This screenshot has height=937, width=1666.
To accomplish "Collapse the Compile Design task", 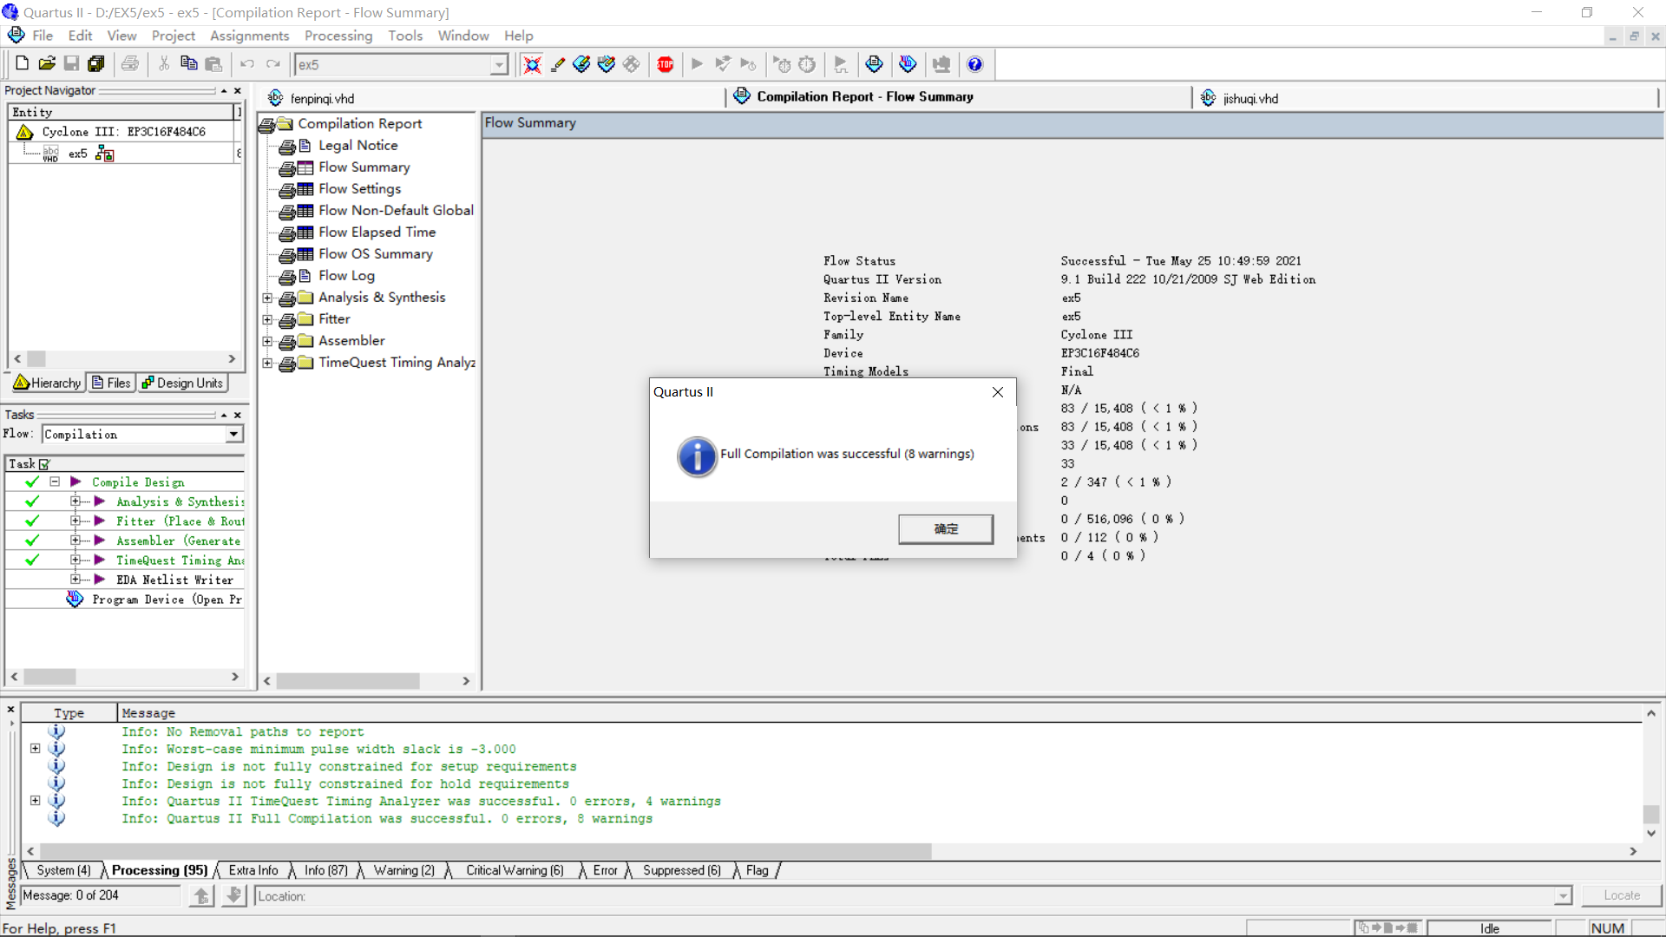I will (x=55, y=482).
